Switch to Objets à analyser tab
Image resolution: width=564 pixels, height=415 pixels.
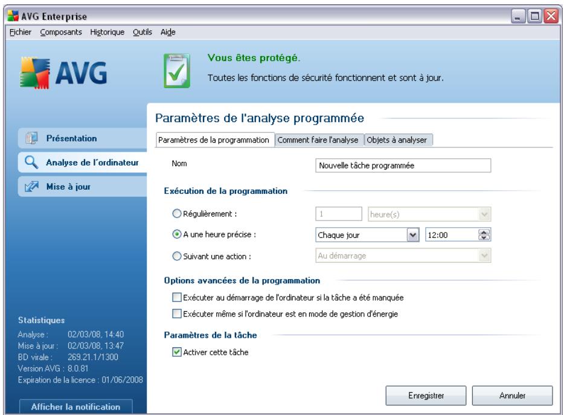[397, 140]
